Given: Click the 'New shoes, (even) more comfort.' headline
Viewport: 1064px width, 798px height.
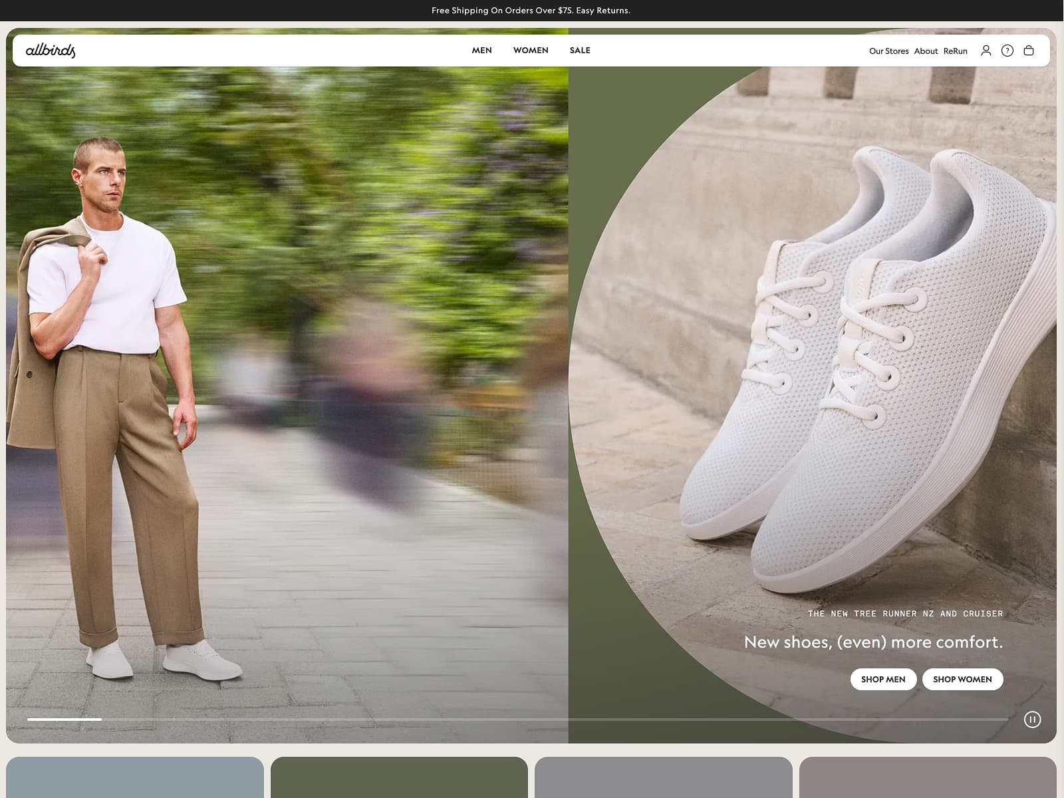Looking at the screenshot, I should click(x=873, y=642).
